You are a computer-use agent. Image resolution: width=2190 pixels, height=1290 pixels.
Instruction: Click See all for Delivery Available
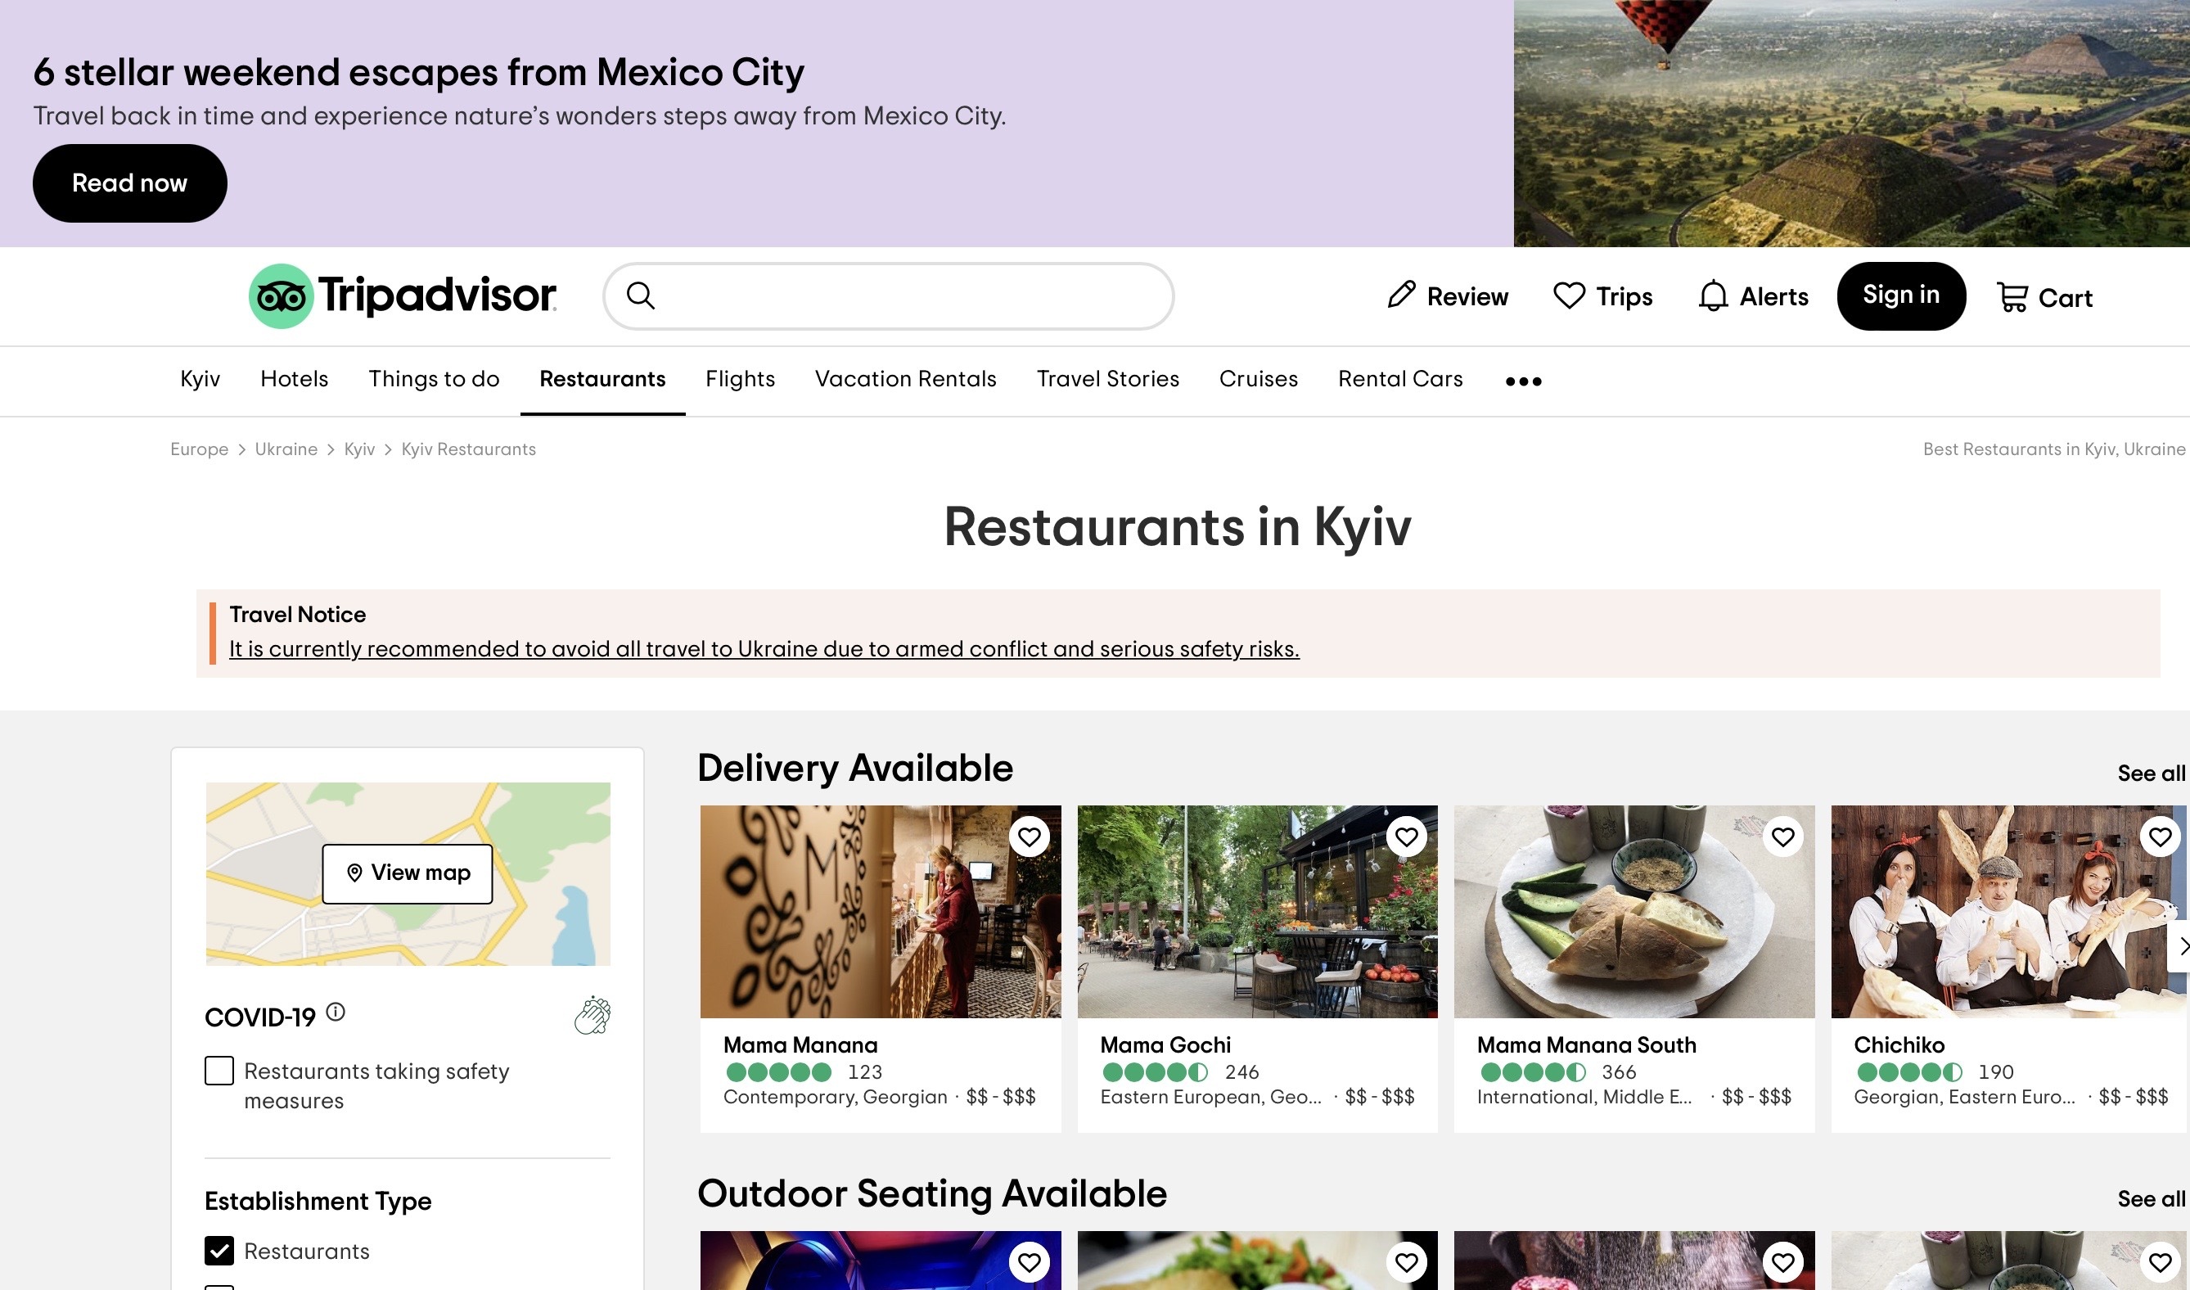[2150, 774]
